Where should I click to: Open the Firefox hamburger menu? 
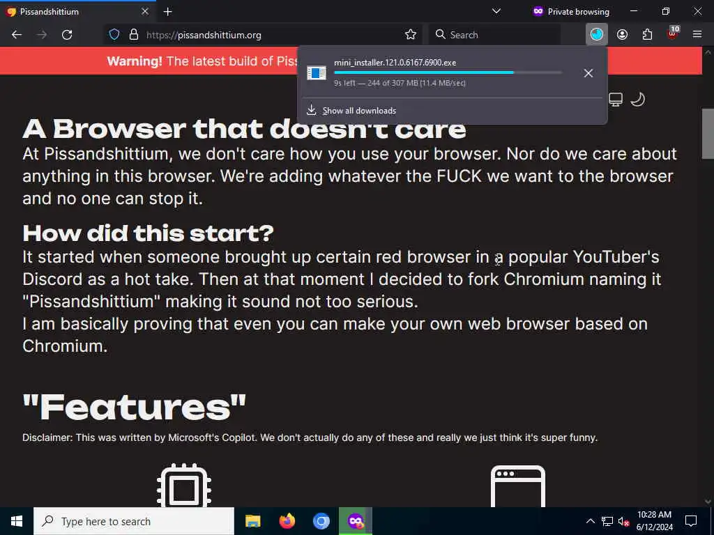[697, 35]
